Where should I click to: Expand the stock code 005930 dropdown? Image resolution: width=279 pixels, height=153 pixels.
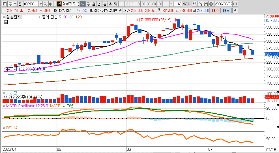tap(40, 4)
